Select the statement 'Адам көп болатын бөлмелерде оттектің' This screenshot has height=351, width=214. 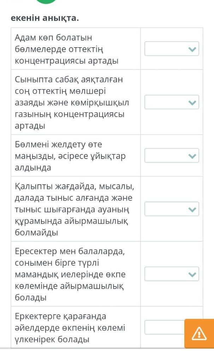[x=66, y=49]
